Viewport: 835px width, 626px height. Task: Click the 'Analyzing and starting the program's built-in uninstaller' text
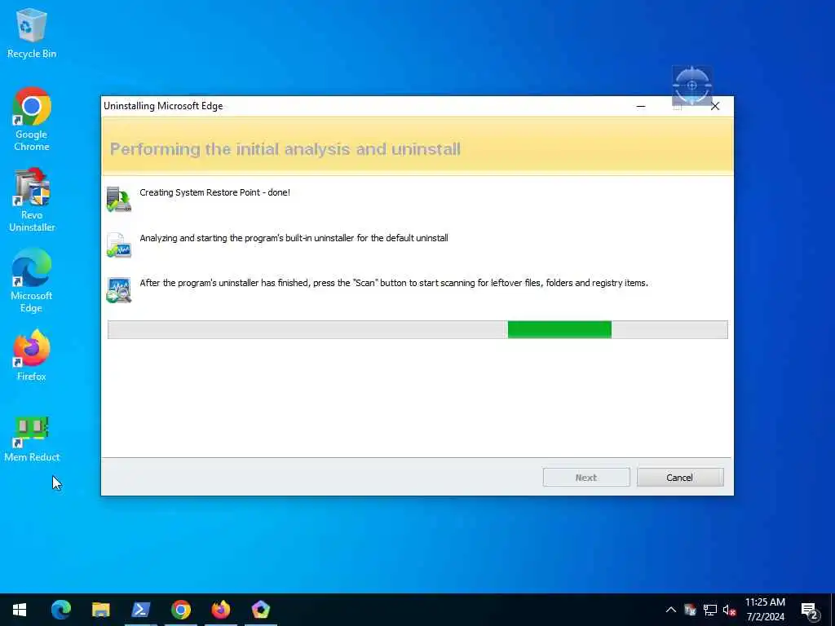click(294, 238)
